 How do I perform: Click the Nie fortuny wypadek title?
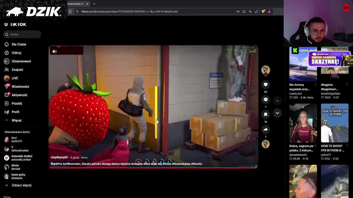point(299,87)
